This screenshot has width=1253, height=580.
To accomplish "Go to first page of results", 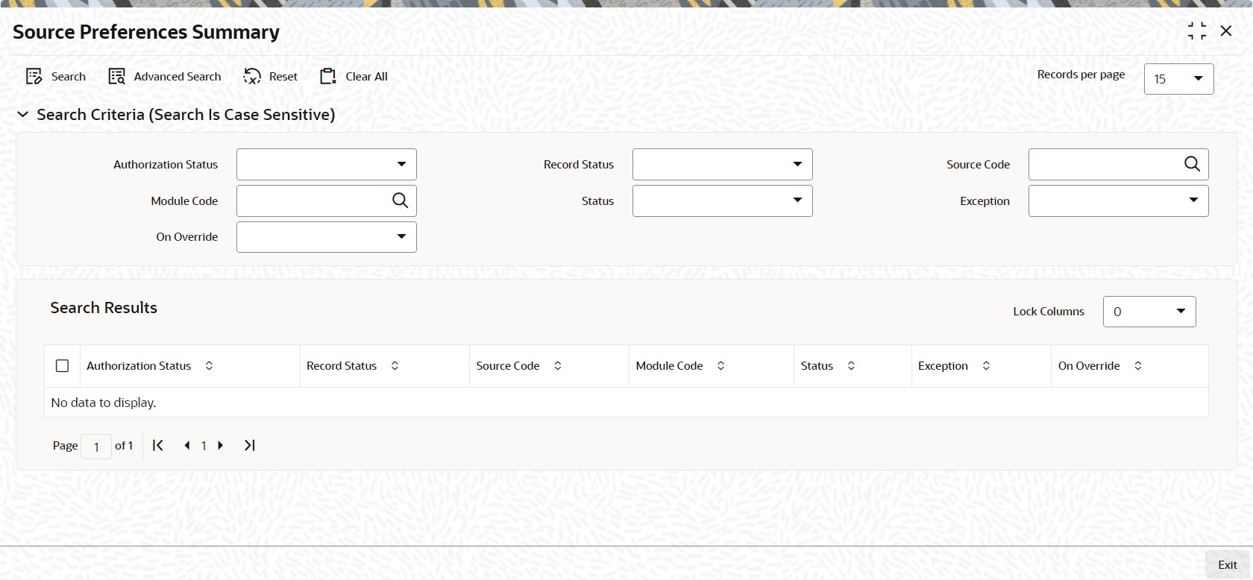I will tap(158, 445).
